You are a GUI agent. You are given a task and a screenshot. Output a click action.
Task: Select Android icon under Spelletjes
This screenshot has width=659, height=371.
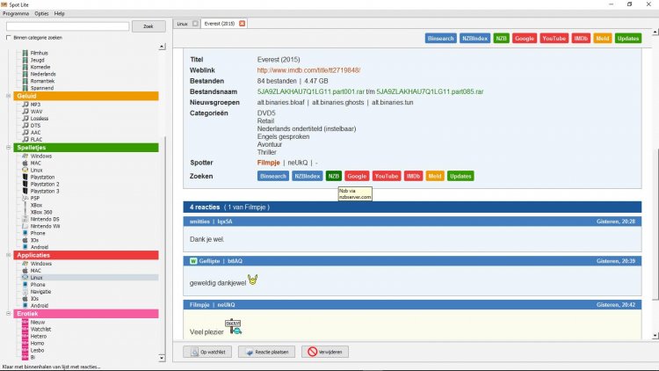click(x=25, y=247)
